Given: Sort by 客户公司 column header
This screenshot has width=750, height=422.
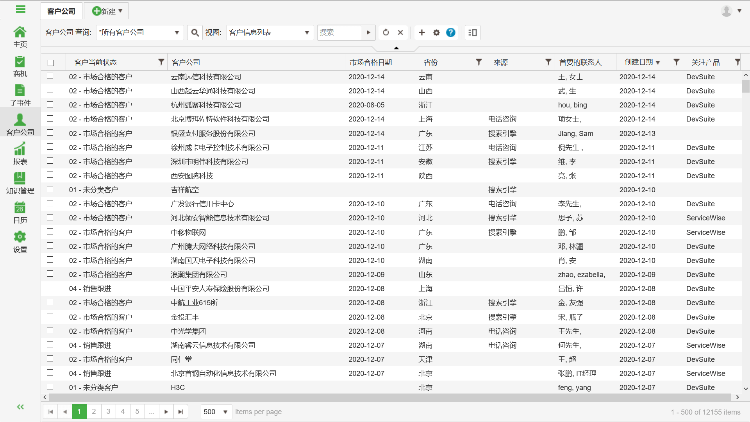Looking at the screenshot, I should [186, 63].
